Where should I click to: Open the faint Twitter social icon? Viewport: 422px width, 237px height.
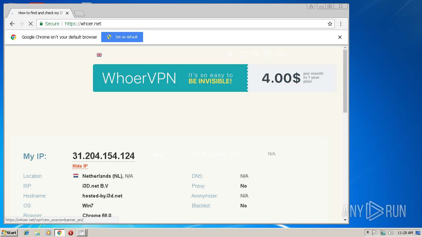click(243, 54)
